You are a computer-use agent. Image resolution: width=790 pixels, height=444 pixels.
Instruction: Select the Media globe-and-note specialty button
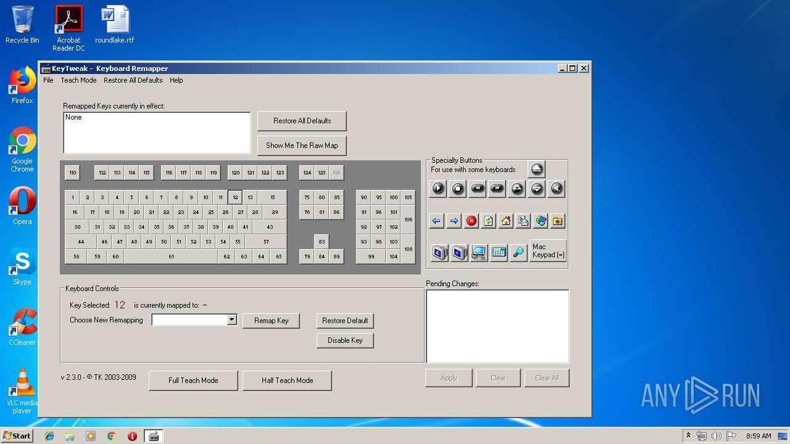tap(541, 221)
